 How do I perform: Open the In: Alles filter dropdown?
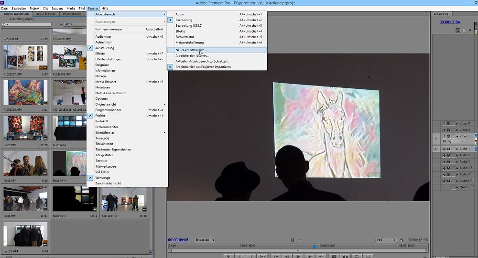pyautogui.click(x=75, y=24)
